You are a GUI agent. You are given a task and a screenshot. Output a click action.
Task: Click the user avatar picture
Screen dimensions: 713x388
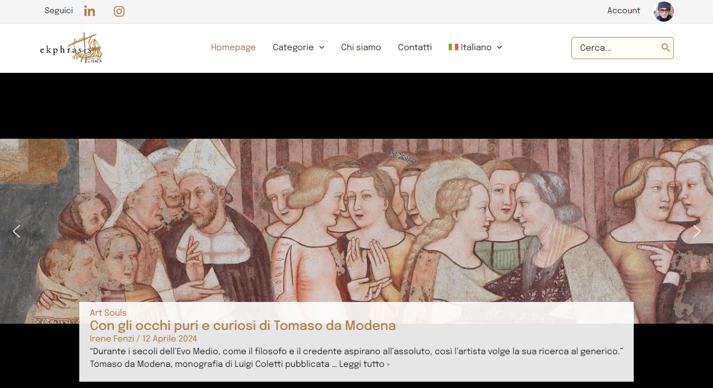tap(663, 11)
